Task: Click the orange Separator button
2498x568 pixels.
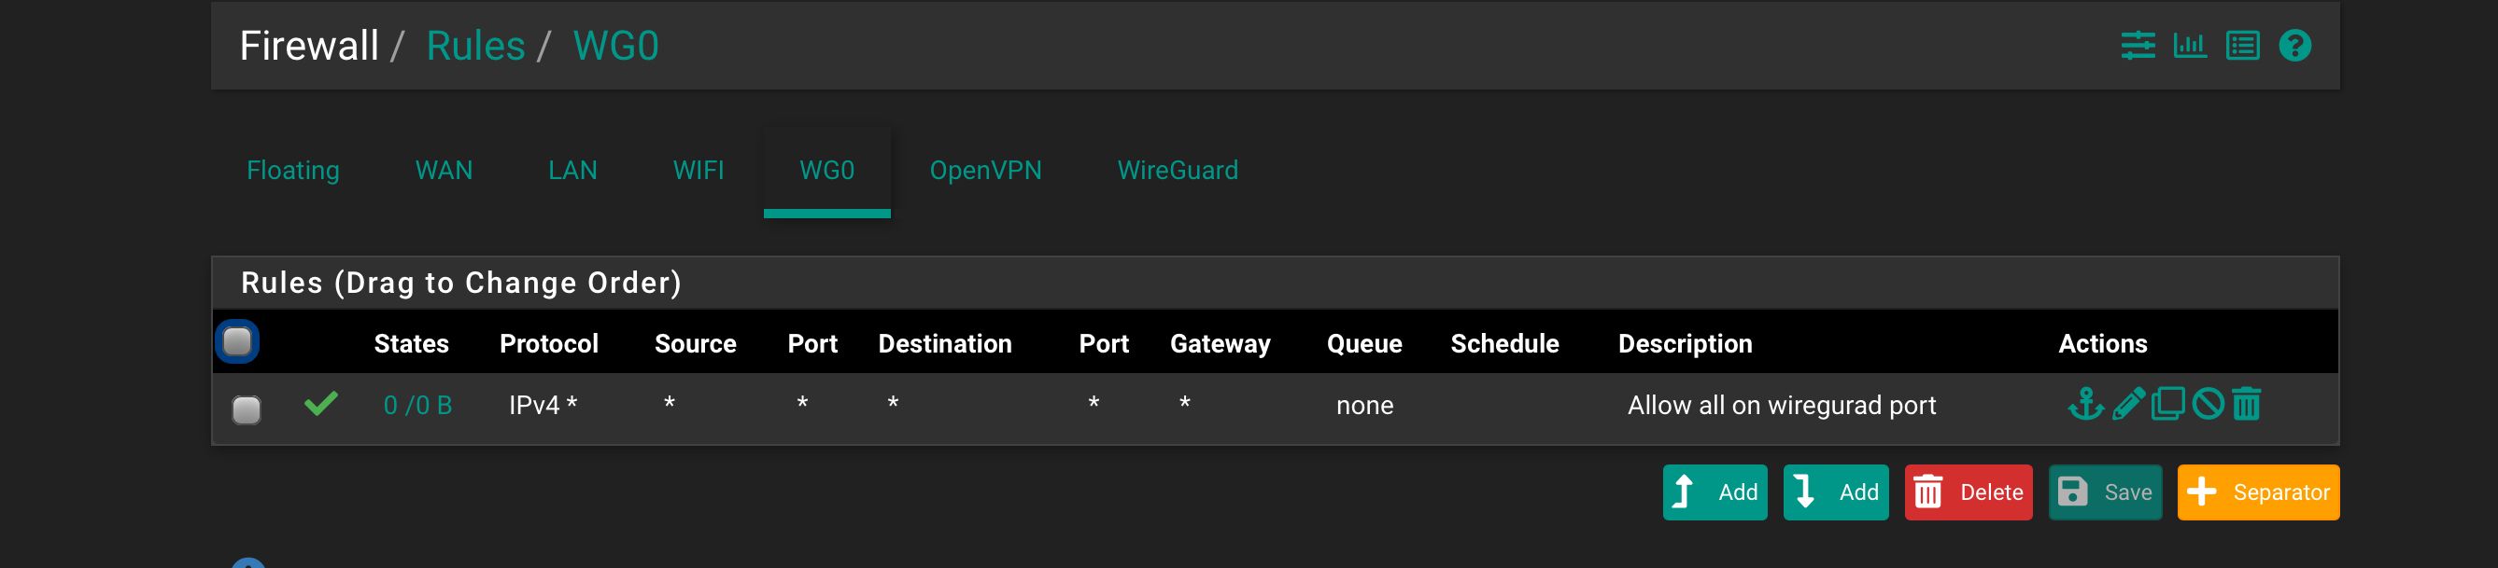Action: (x=2257, y=492)
